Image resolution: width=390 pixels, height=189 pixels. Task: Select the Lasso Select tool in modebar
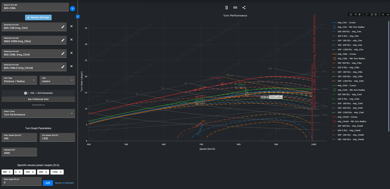367,14
